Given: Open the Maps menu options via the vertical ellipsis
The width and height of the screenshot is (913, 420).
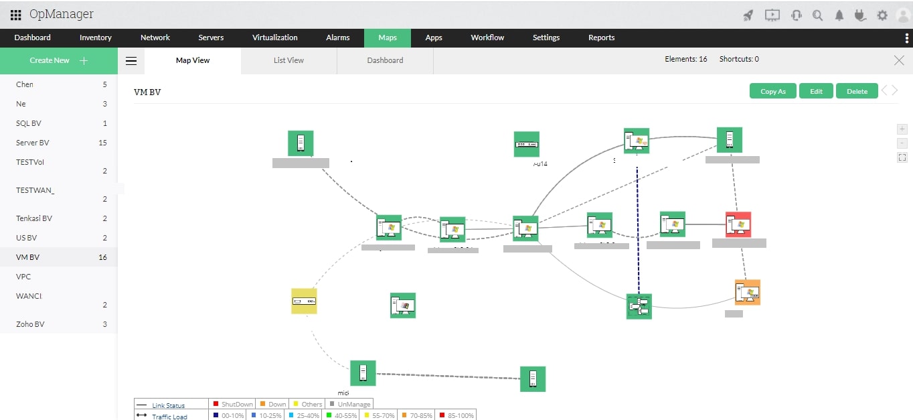Looking at the screenshot, I should [x=908, y=38].
